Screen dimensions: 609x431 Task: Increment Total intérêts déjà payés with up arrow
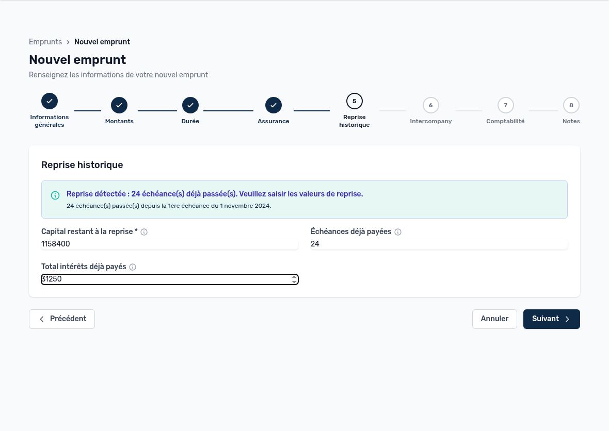(x=294, y=277)
